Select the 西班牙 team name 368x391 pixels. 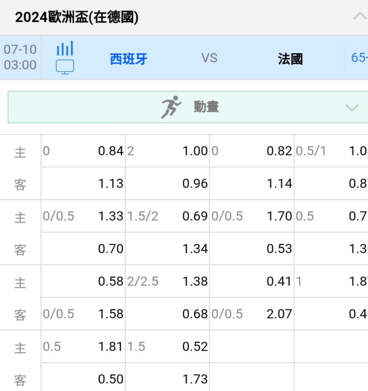[x=128, y=59]
